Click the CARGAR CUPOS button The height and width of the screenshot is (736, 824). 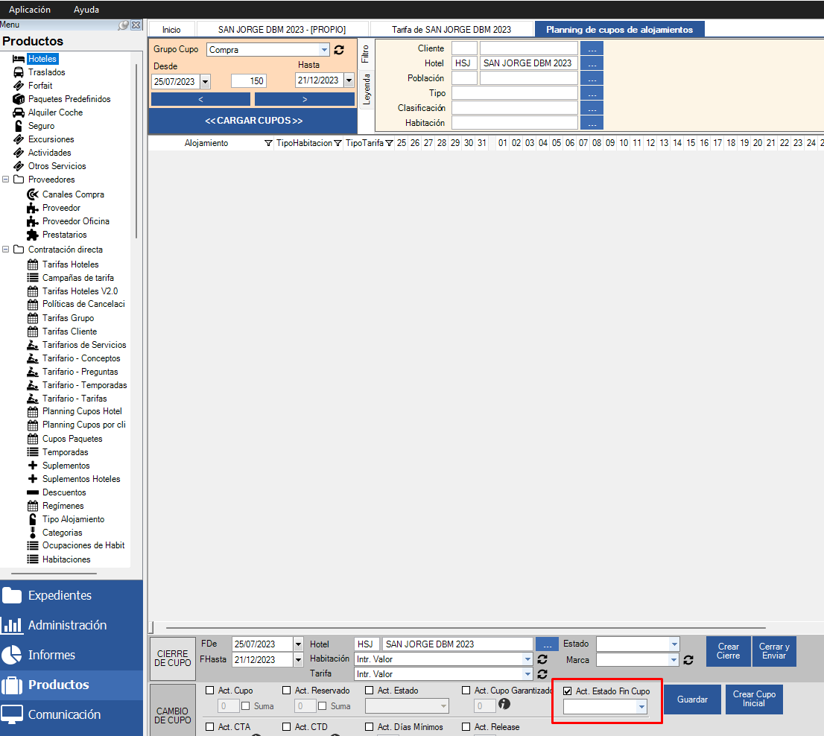253,121
